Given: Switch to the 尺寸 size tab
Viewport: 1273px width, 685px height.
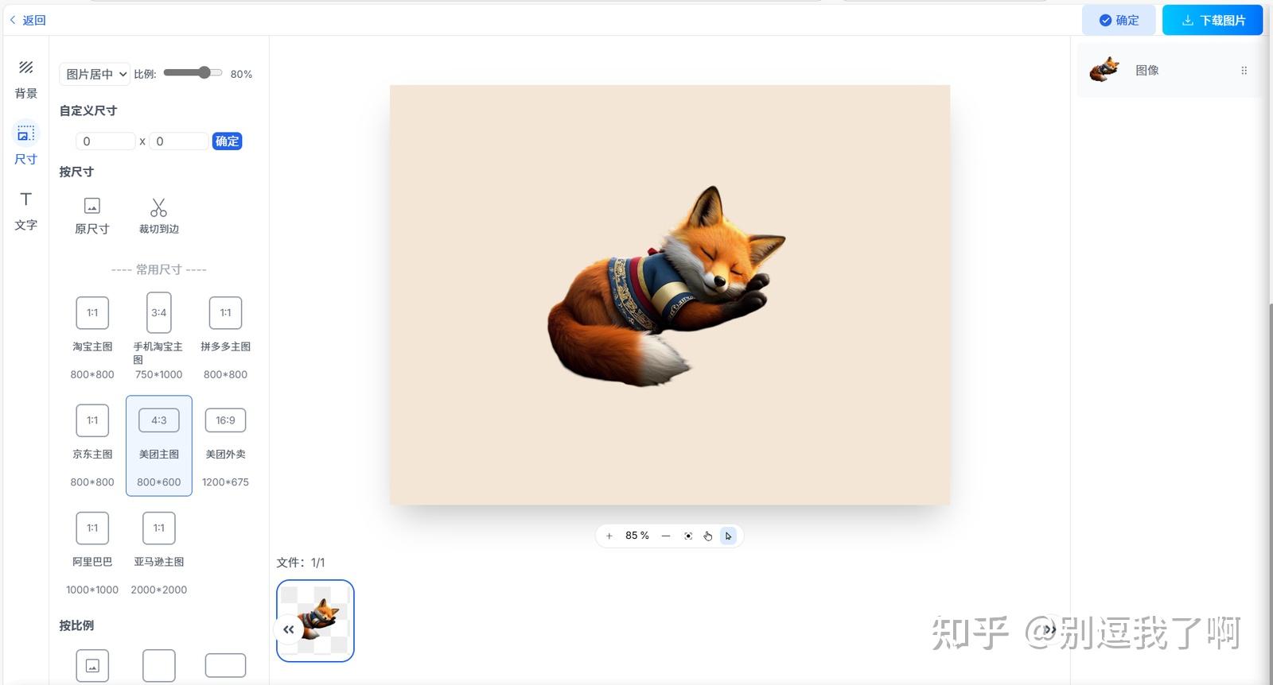Looking at the screenshot, I should click(x=26, y=144).
